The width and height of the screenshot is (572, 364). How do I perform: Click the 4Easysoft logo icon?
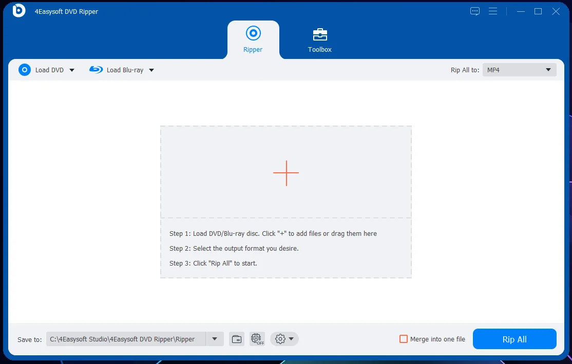(18, 11)
